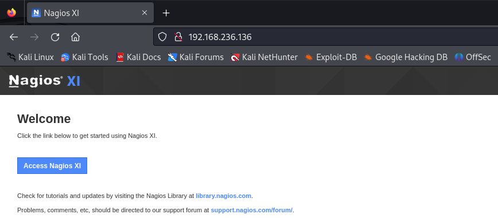
Task: Open the Kali Linux bookmark
Action: click(30, 57)
